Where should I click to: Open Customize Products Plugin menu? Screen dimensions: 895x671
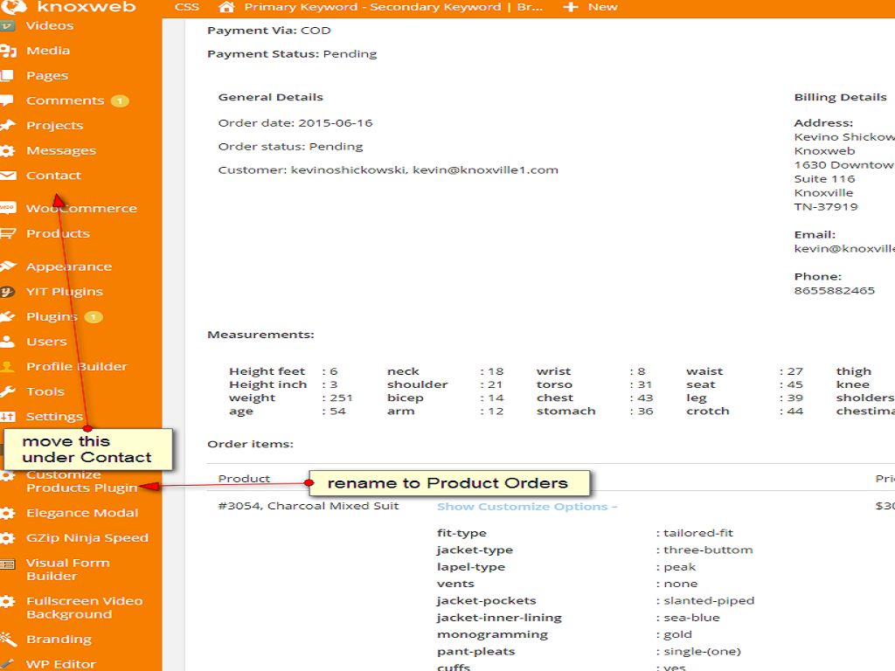(x=81, y=481)
